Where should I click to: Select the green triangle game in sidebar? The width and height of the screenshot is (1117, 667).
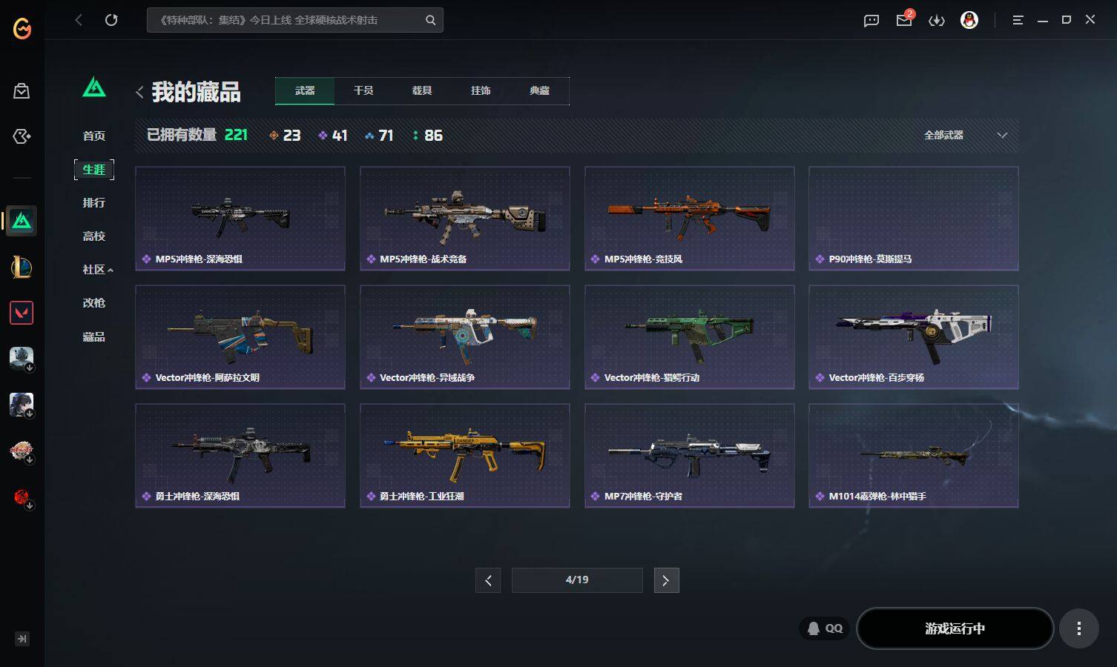[x=22, y=221]
